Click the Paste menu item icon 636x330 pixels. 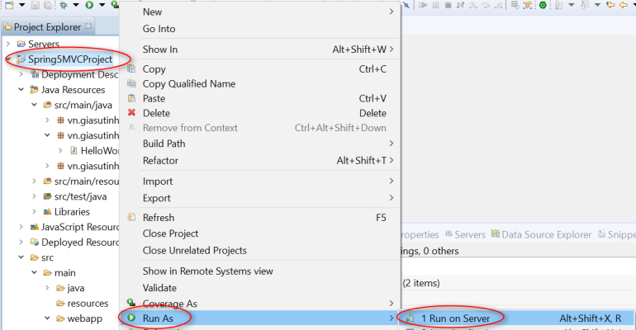[131, 98]
